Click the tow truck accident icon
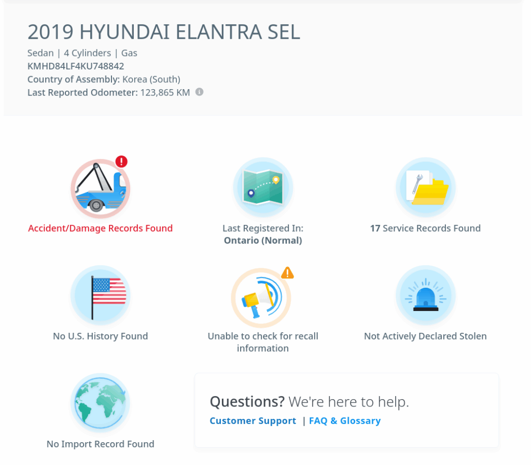Screen dimensions: 531x465 [100, 189]
